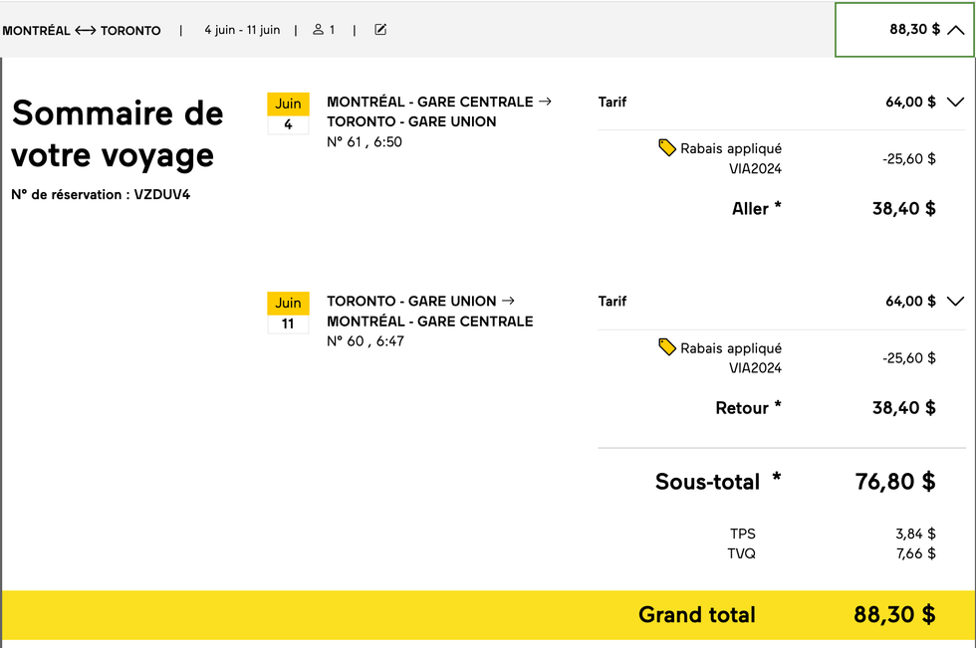Select the Juin 11 calendar date badge
Viewport: 976px width, 648px height.
[288, 311]
